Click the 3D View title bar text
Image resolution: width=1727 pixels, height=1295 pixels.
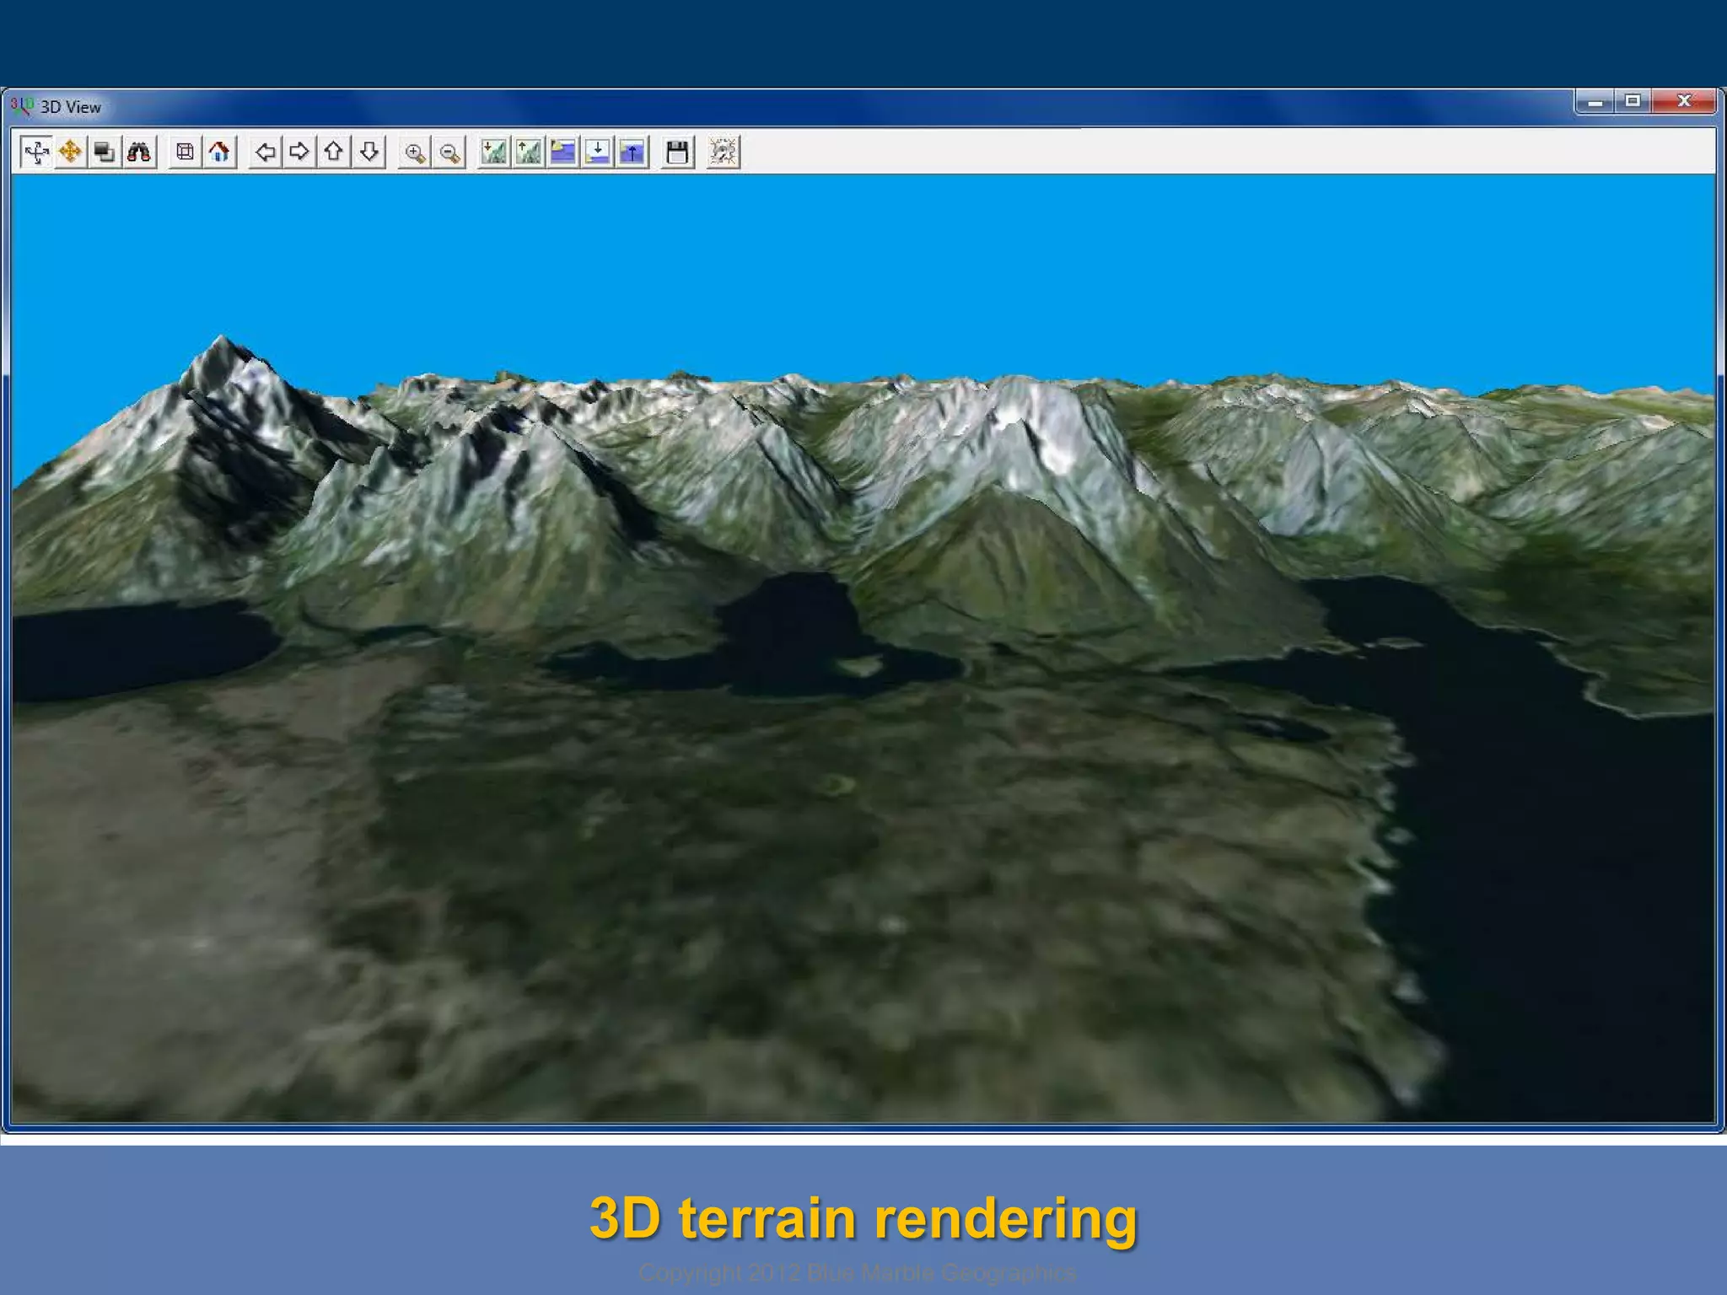(x=71, y=107)
